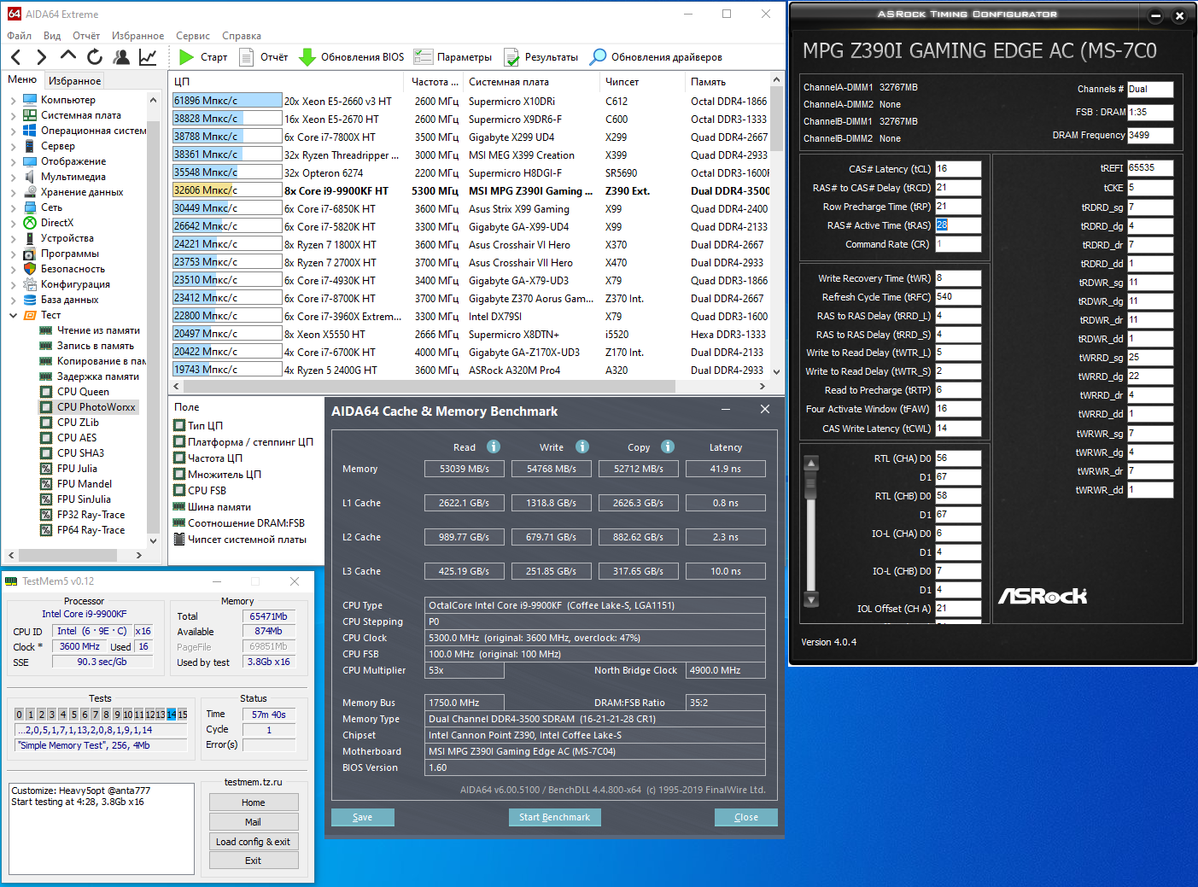Viewport: 1198px width, 887px height.
Task: Open Результаты from the toolbar
Action: click(x=541, y=57)
